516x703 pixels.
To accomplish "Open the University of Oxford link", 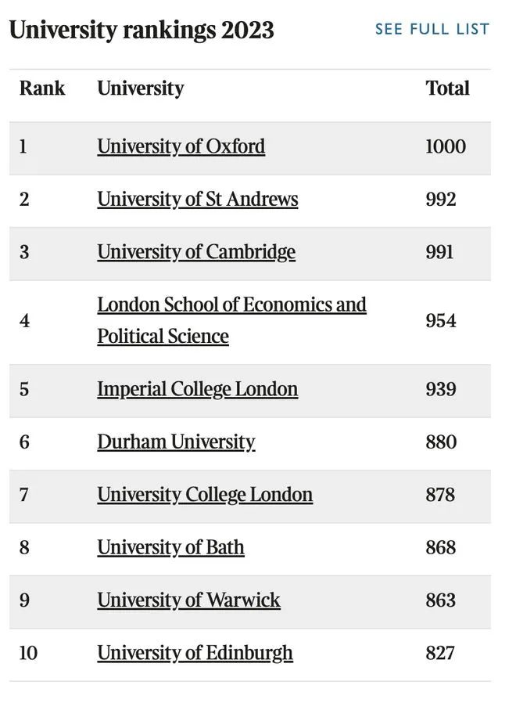I will 181,146.
